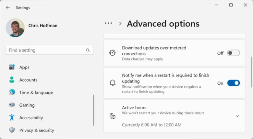Click the Find a setting search box

pos(45,50)
